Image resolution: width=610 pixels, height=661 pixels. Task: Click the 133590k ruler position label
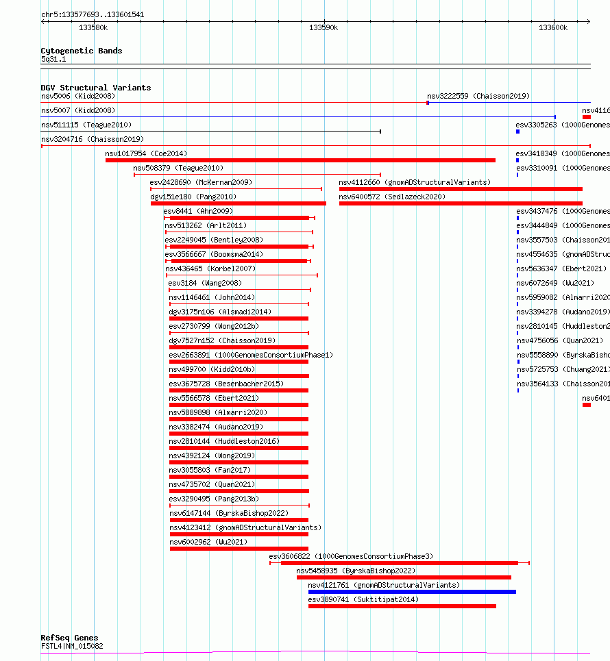tap(324, 28)
